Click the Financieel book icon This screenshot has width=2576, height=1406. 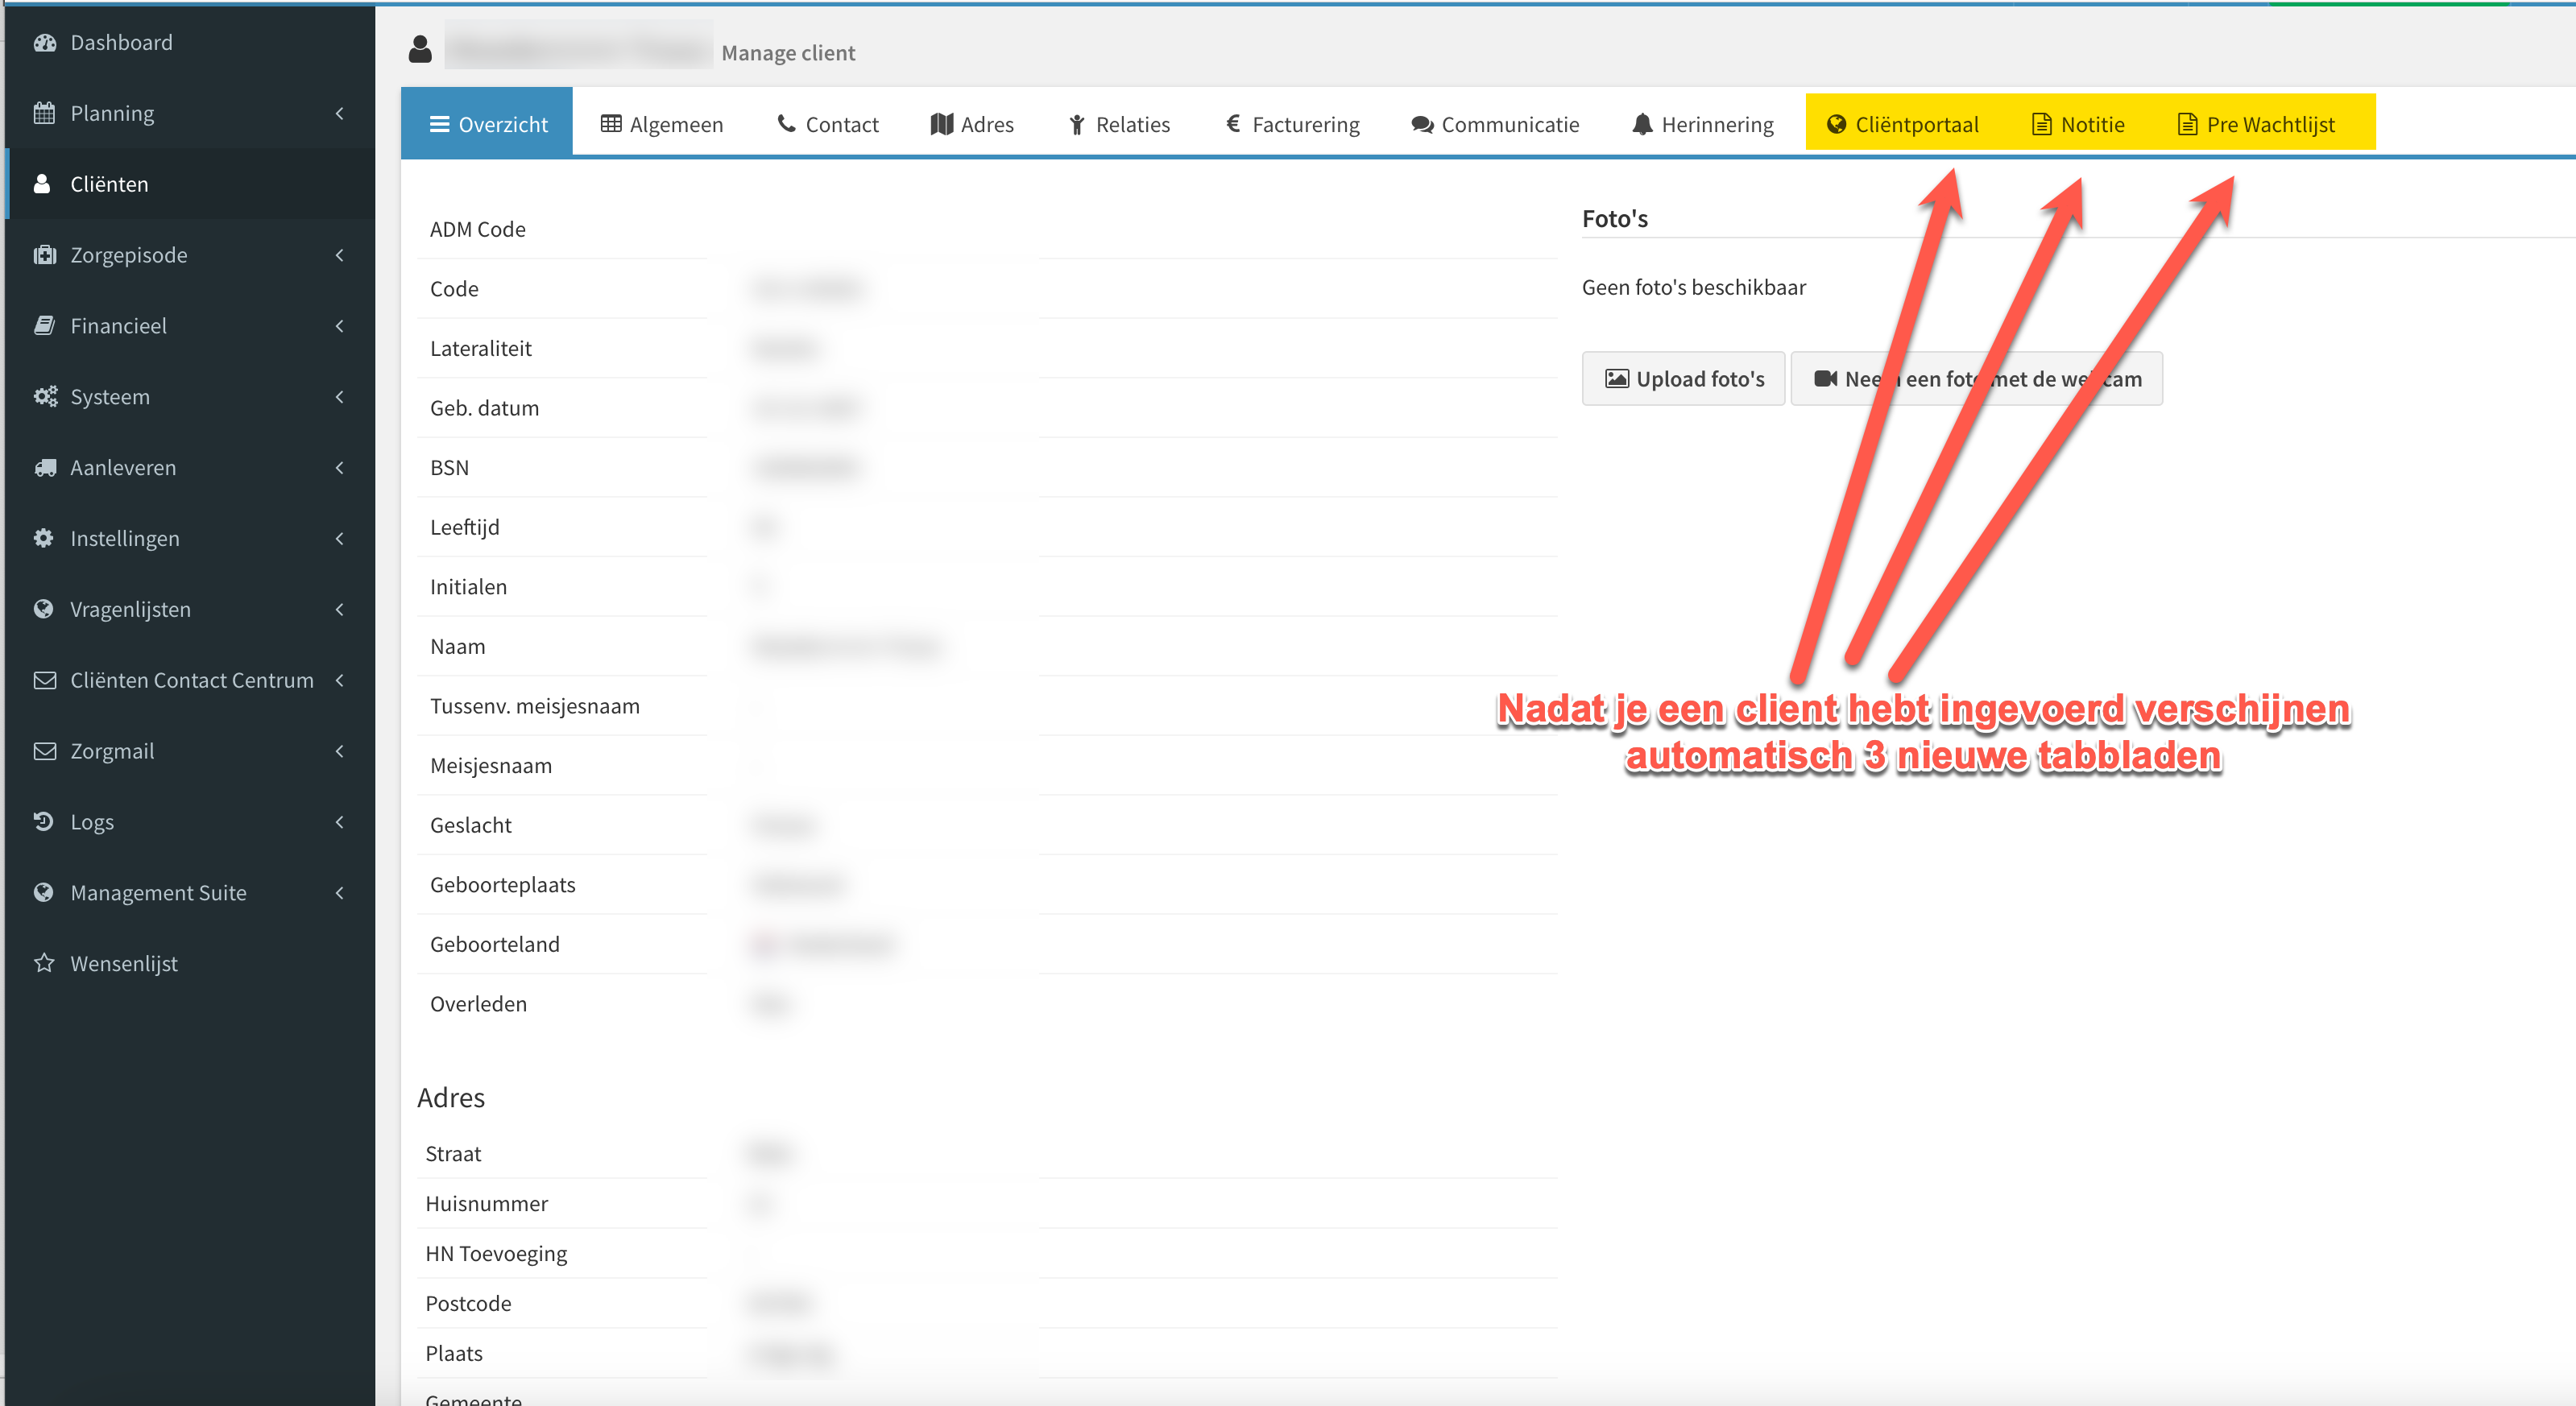point(44,325)
